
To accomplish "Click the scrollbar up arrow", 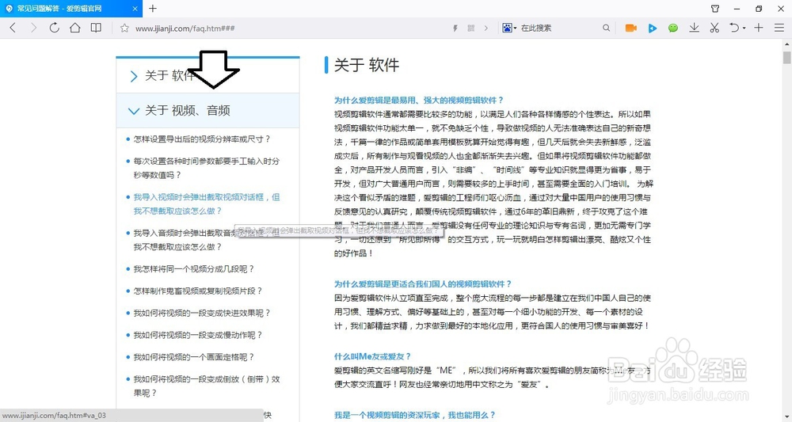I will [787, 44].
